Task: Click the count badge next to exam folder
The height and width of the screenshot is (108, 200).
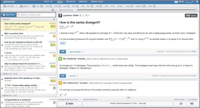Action: coord(132,6)
